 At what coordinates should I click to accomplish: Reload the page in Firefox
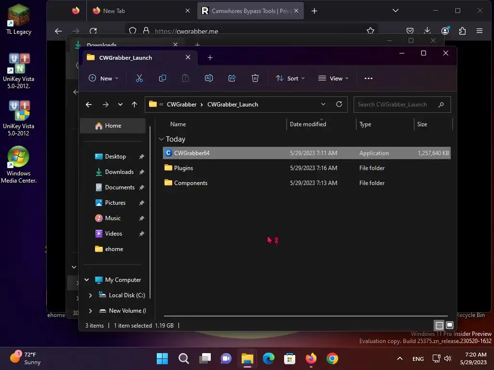93,31
